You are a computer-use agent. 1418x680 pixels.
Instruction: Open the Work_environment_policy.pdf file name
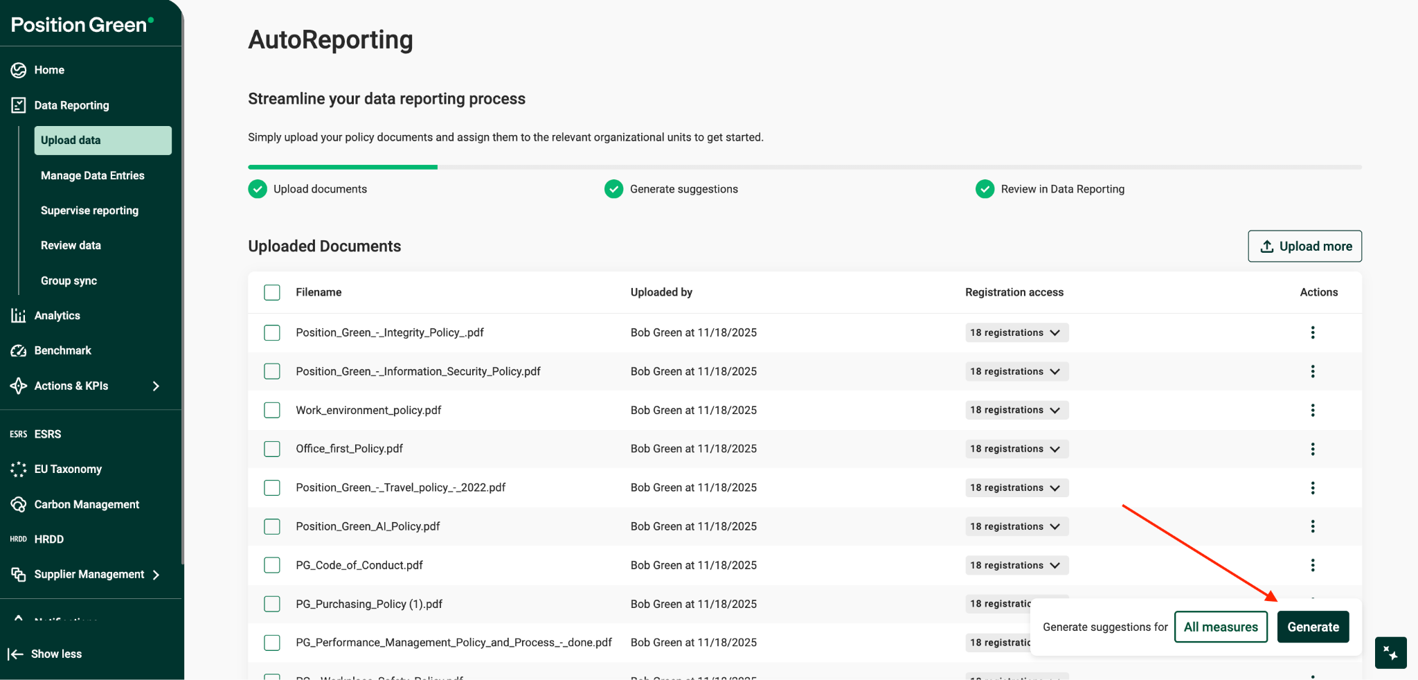pos(368,410)
